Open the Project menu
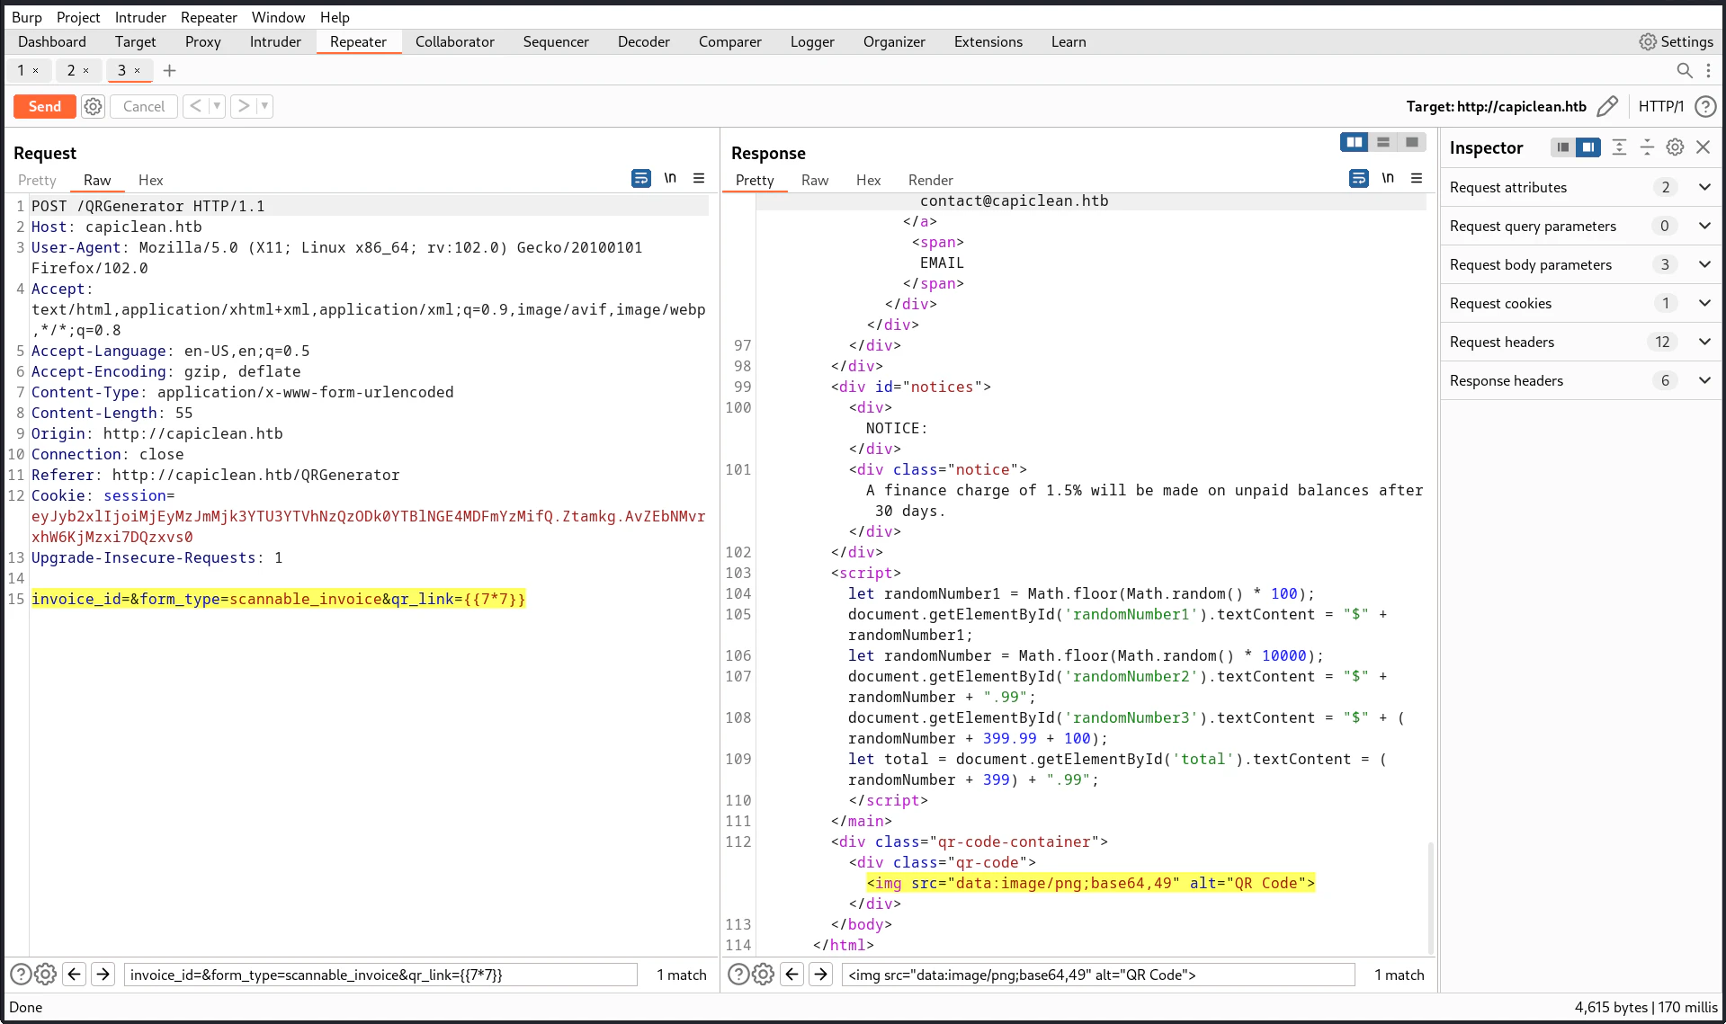 point(78,17)
